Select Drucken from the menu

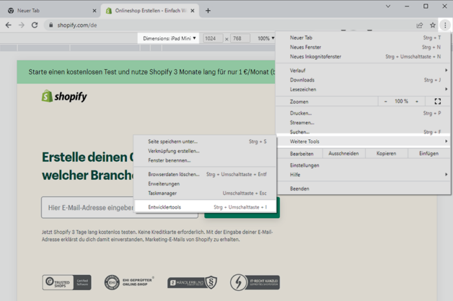(364, 113)
